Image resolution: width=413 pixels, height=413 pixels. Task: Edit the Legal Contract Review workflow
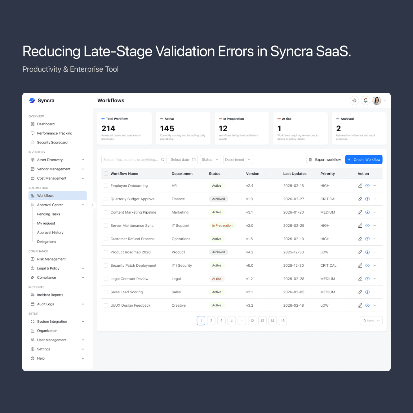click(x=360, y=279)
